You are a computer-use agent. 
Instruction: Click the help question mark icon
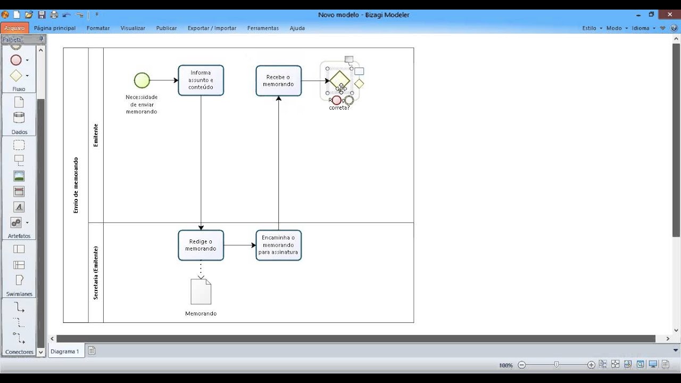(x=674, y=28)
